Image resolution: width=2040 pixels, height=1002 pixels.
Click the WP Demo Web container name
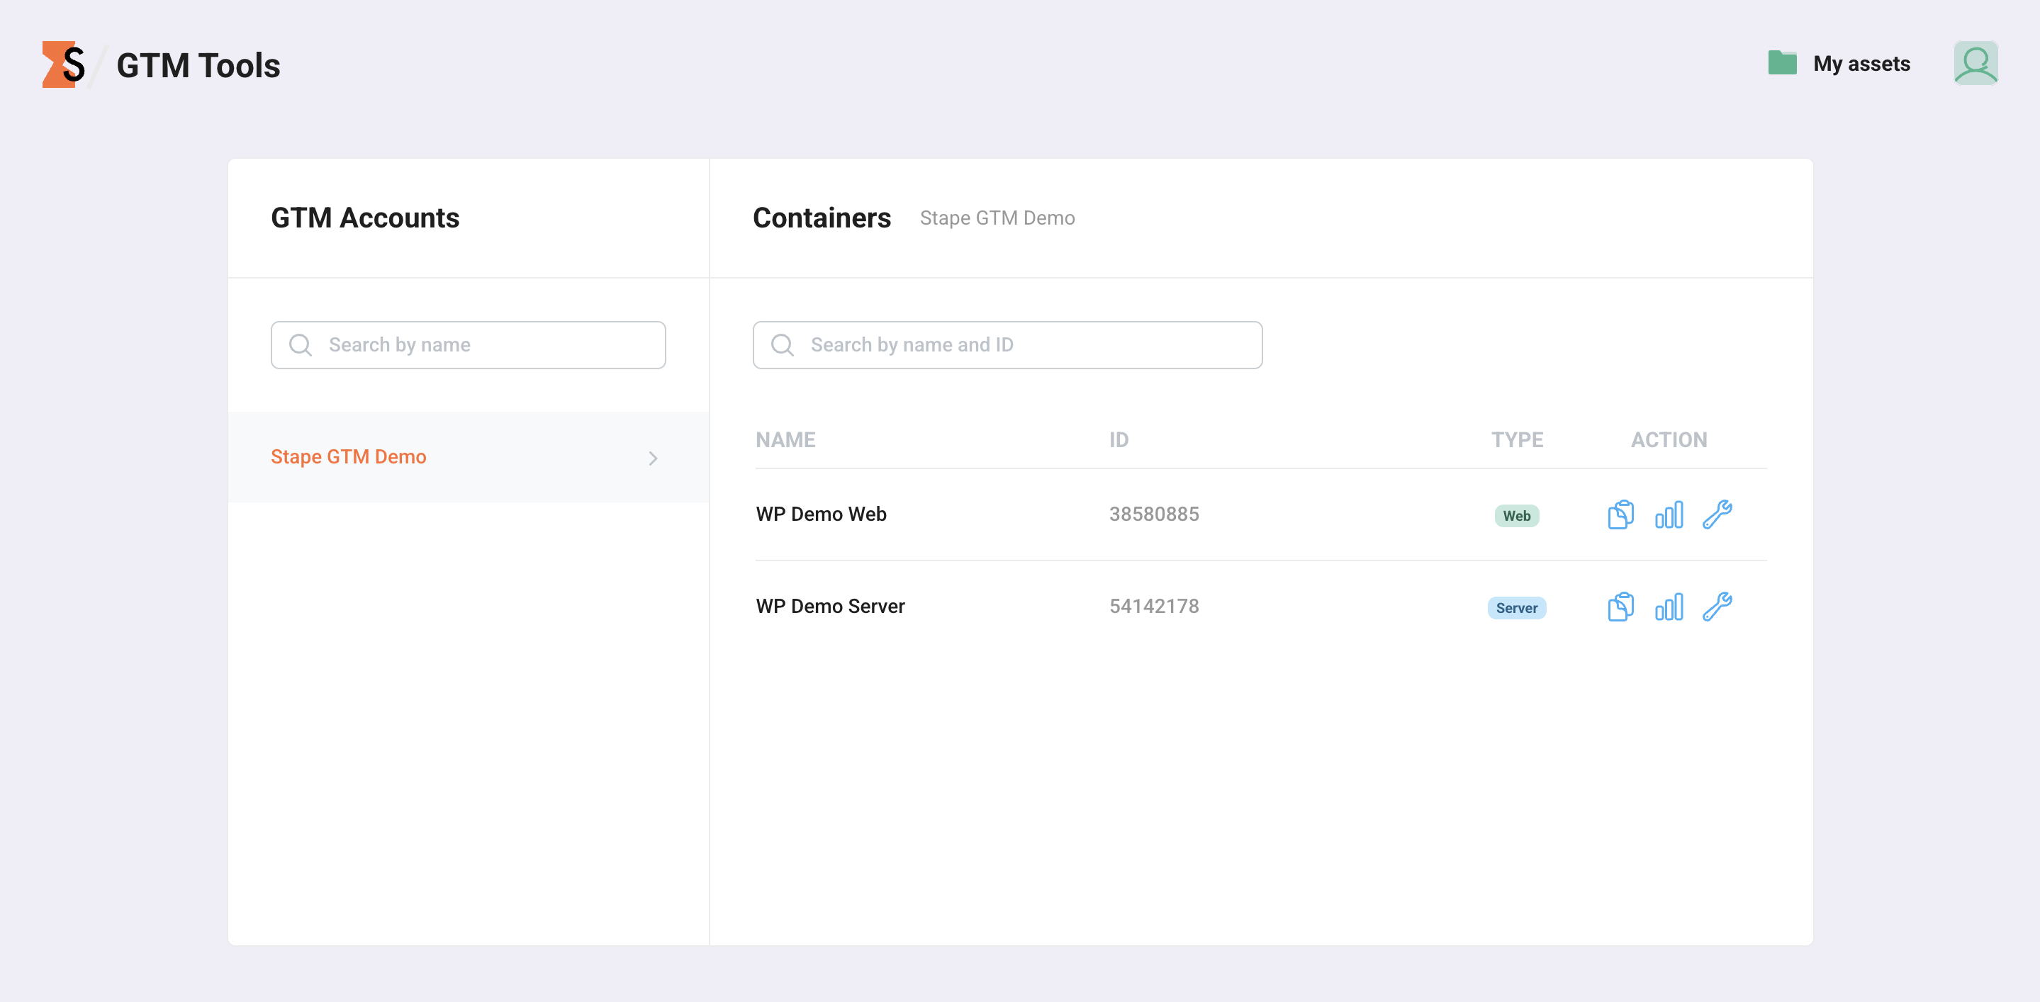(x=820, y=514)
